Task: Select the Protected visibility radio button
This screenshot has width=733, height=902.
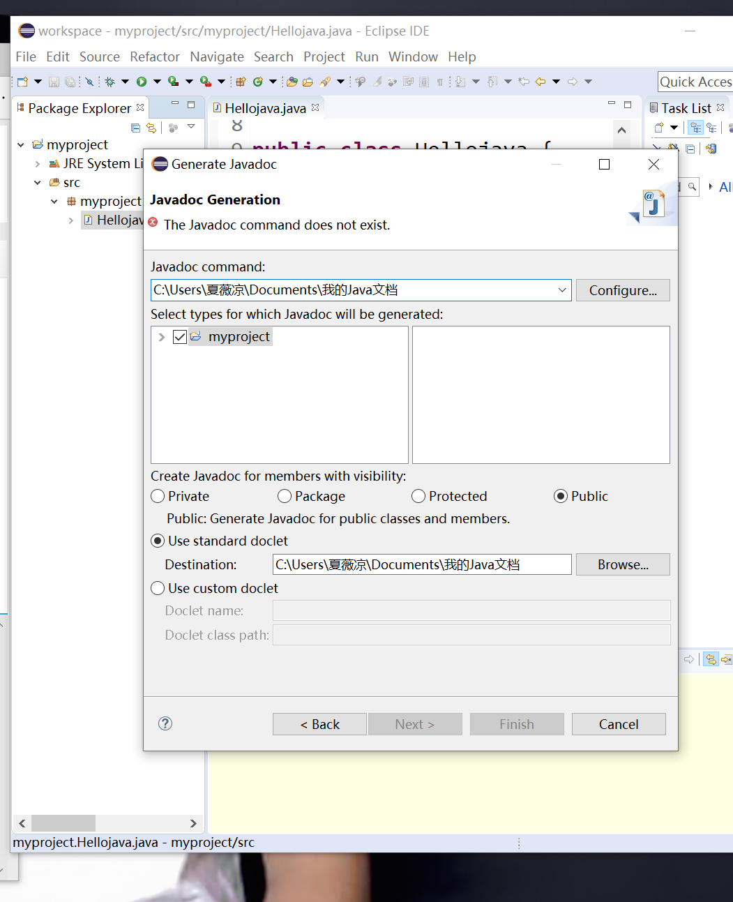Action: (x=418, y=496)
